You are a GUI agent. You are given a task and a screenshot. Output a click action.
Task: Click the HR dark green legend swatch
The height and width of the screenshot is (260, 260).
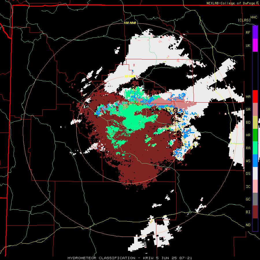tap(255, 135)
